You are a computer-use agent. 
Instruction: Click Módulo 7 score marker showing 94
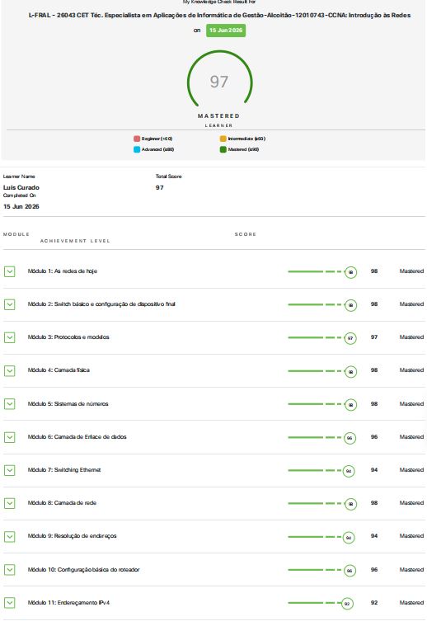pos(349,471)
